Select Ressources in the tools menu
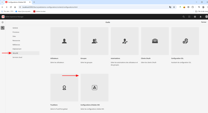208x113 pixels. [16, 41]
